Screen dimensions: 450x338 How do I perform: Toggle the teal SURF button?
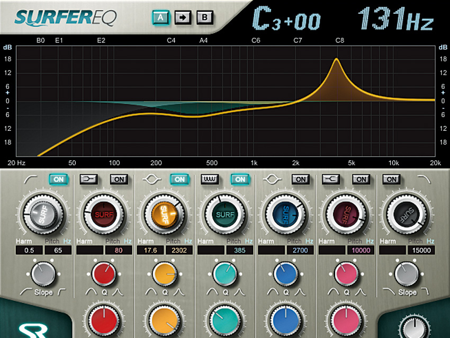[x=225, y=214]
